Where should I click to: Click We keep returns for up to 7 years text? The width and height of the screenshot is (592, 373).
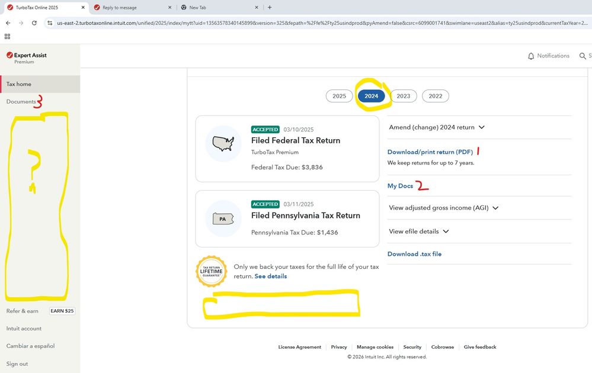pyautogui.click(x=431, y=163)
